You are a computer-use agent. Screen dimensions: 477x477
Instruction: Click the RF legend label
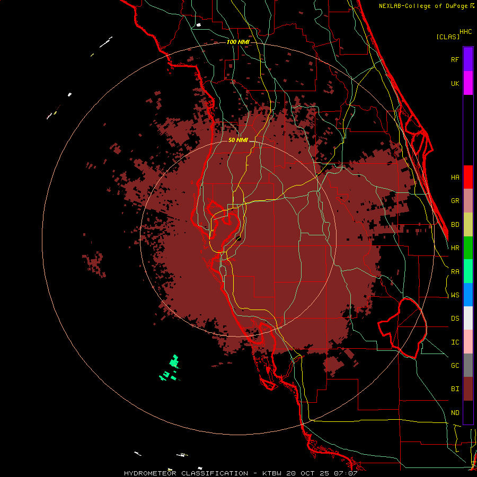tap(455, 60)
